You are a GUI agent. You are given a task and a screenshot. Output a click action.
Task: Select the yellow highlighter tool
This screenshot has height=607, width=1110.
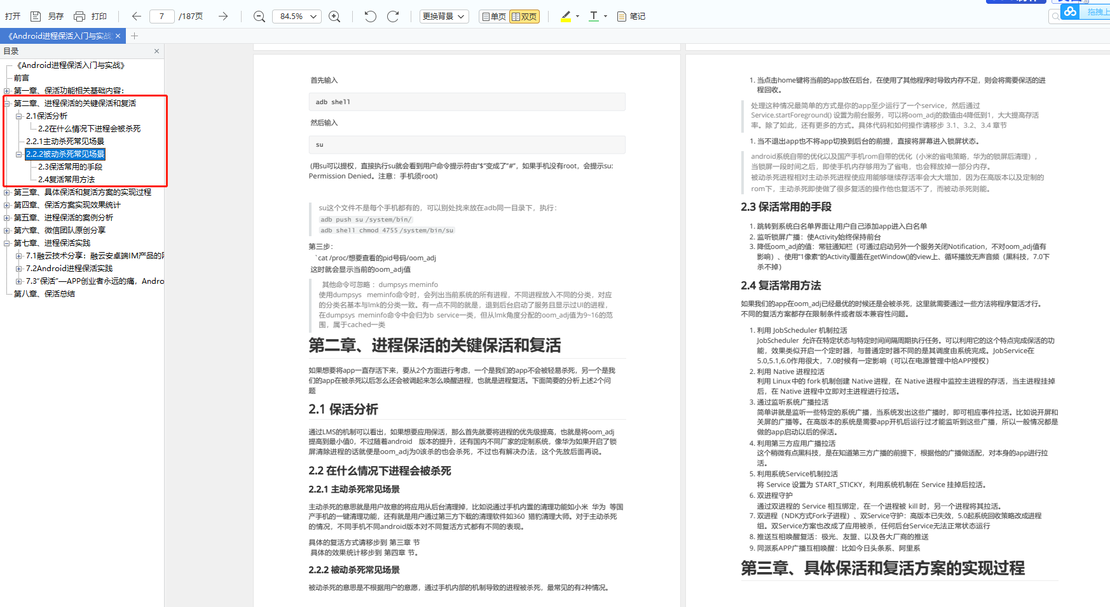pyautogui.click(x=565, y=17)
